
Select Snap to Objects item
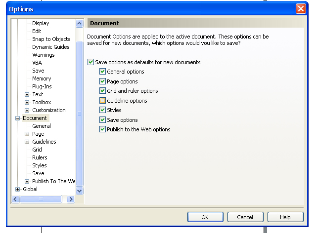click(x=51, y=39)
